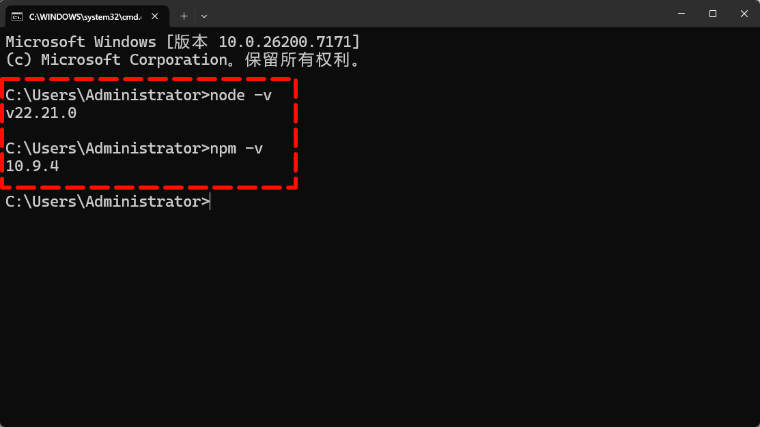The height and width of the screenshot is (427, 760).
Task: Expand the new tab profile dropdown
Action: [x=204, y=15]
